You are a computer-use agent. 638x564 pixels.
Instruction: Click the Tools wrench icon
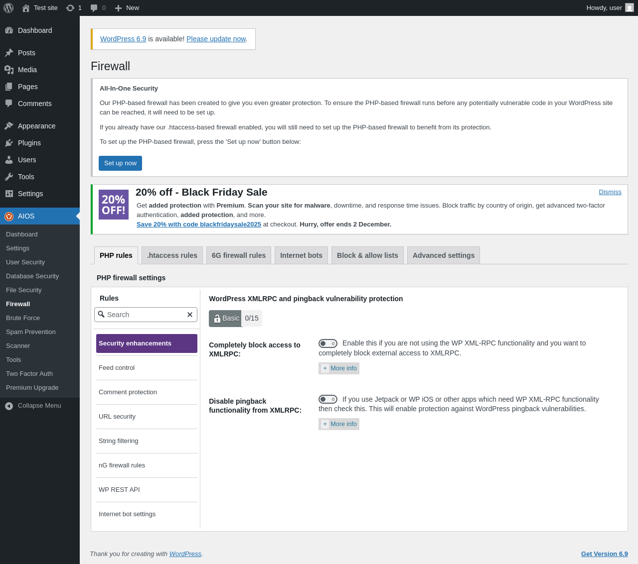9,177
